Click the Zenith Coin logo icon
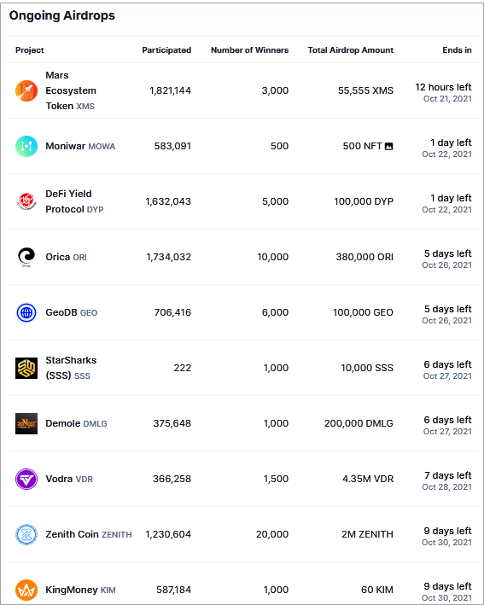Viewport: 484px width, 605px height. point(26,534)
